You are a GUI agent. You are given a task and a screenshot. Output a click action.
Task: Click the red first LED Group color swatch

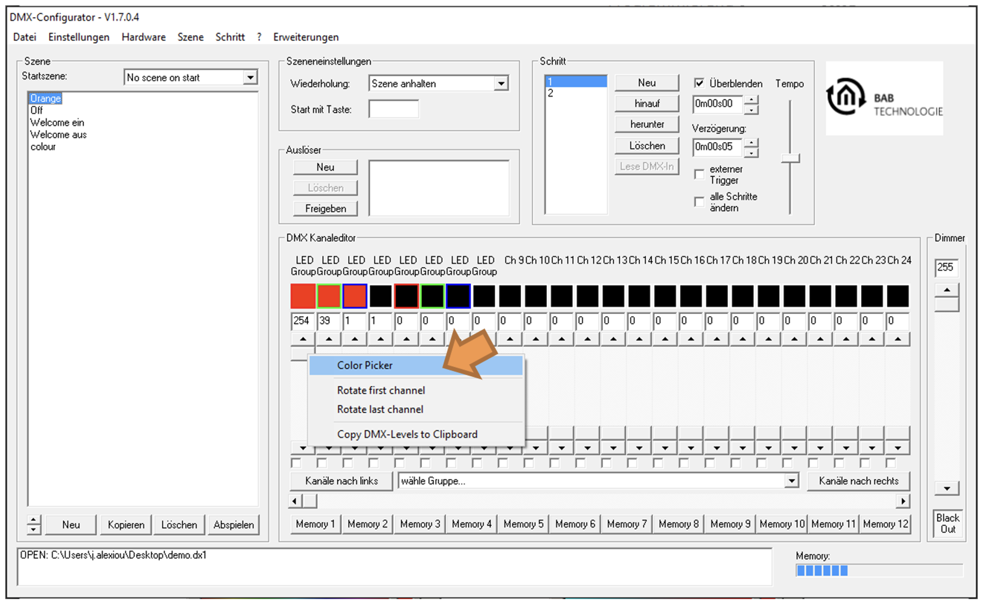tap(303, 296)
